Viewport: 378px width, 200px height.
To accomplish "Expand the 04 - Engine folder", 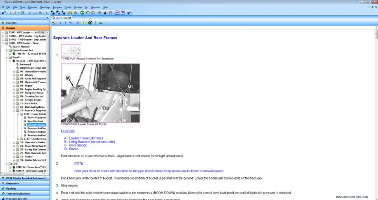I will (14, 86).
